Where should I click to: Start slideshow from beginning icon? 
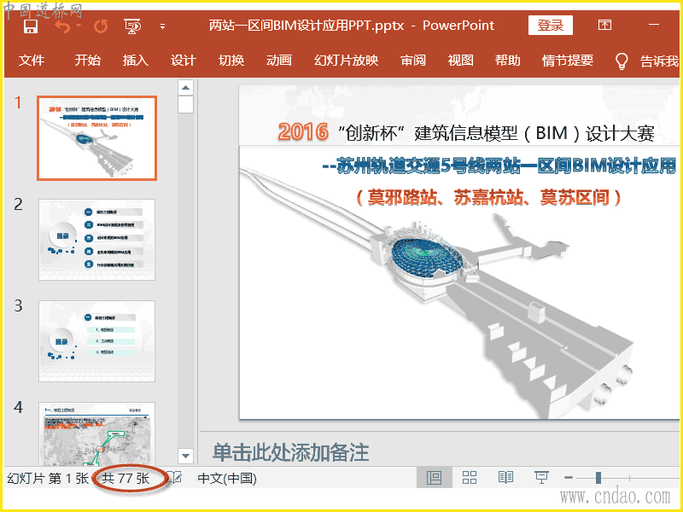[x=132, y=26]
